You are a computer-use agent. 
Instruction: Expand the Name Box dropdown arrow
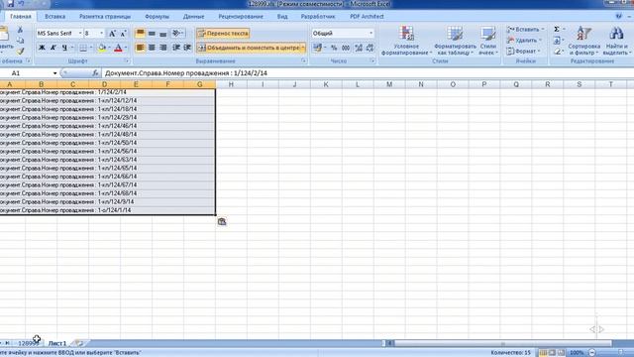[55, 73]
